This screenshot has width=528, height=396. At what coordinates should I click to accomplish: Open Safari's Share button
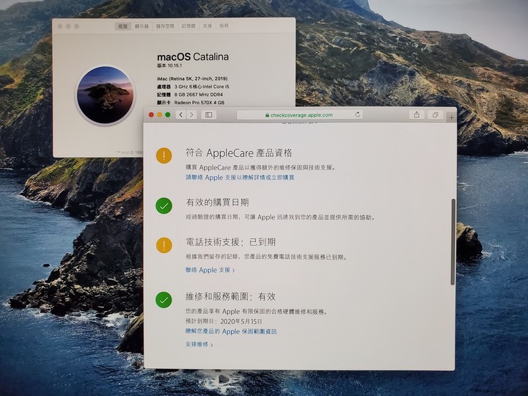point(417,115)
